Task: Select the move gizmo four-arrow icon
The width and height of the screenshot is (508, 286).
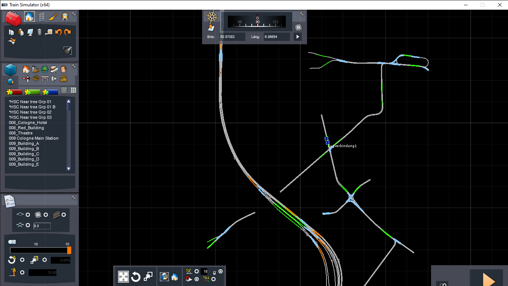Action: pyautogui.click(x=124, y=277)
